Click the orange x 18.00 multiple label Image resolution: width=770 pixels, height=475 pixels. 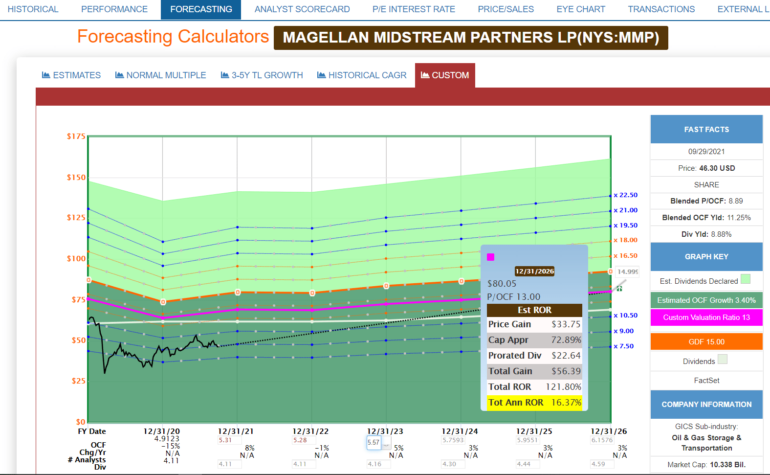[x=626, y=240]
